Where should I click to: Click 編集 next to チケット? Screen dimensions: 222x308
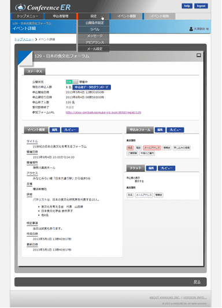tap(151, 168)
